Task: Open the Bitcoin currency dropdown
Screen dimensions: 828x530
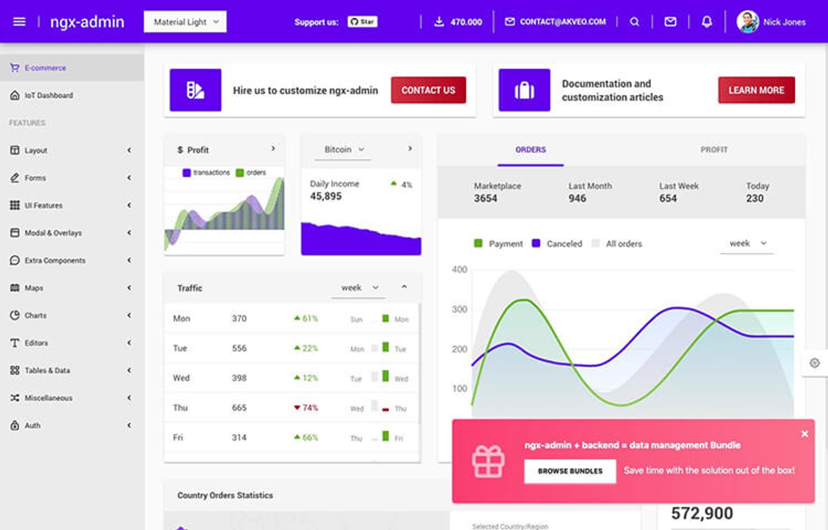Action: pyautogui.click(x=344, y=150)
